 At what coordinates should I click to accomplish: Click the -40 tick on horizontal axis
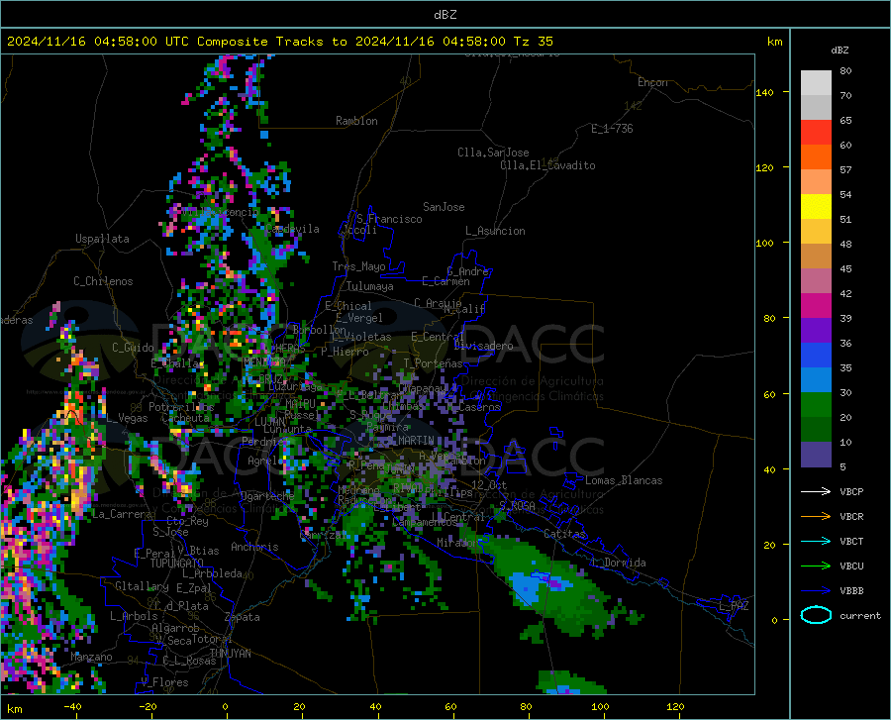[72, 706]
